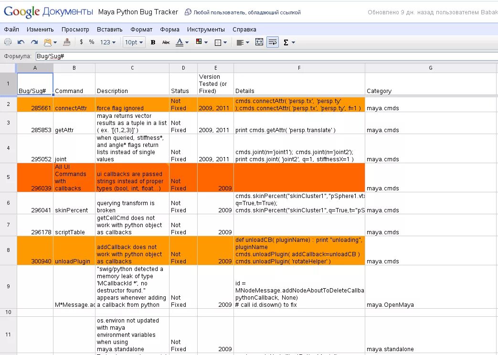Click 'All UI Commands with callbacks' cell
This screenshot has width=498, height=355.
tap(74, 177)
